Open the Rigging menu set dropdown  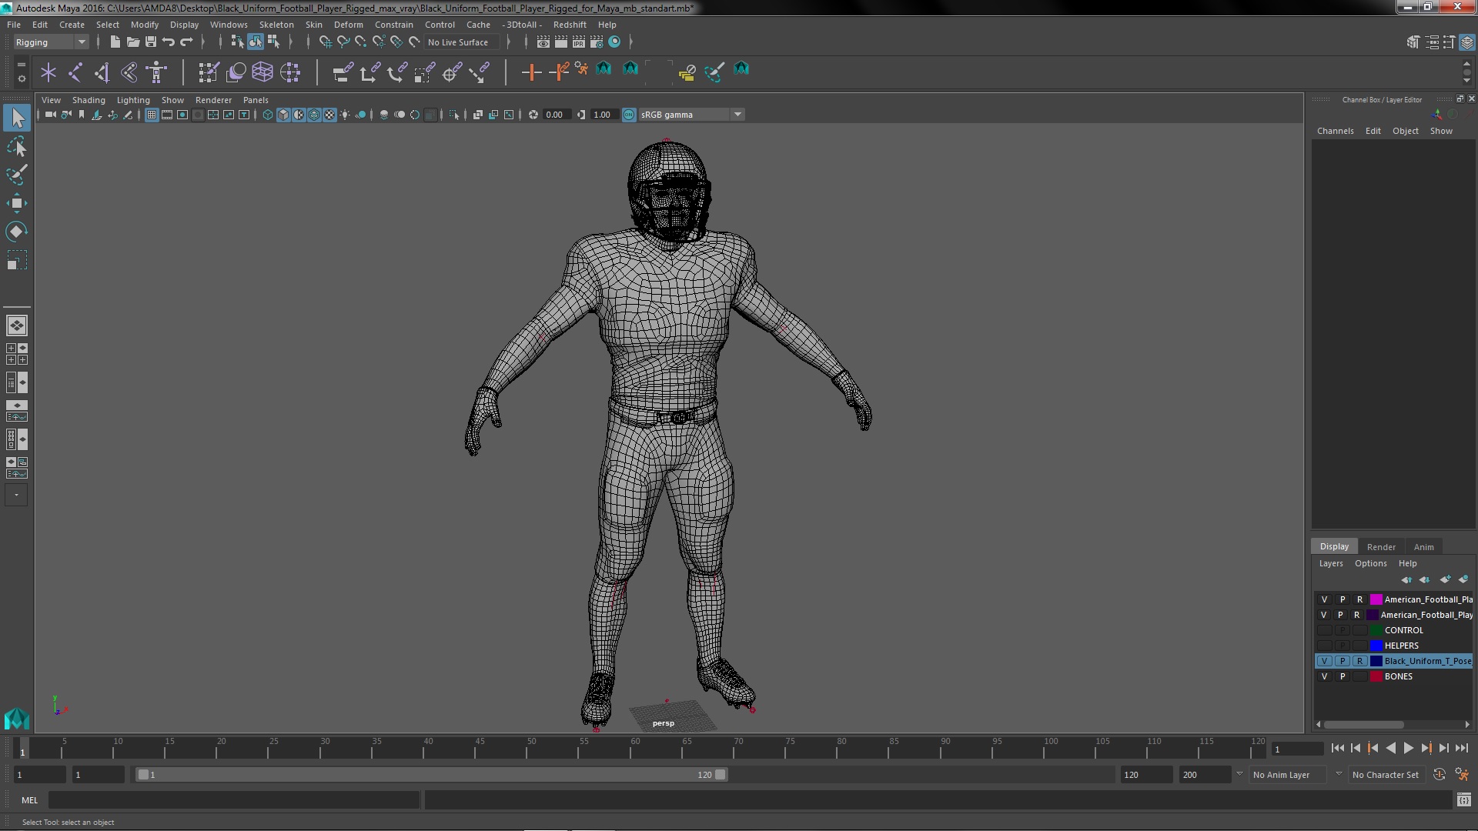tap(51, 42)
